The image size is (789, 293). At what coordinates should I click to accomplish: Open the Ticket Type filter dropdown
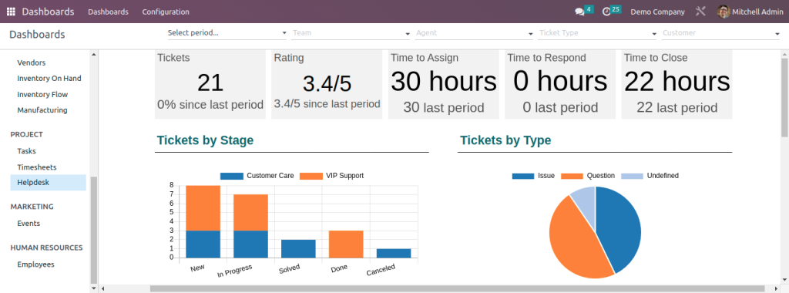597,32
